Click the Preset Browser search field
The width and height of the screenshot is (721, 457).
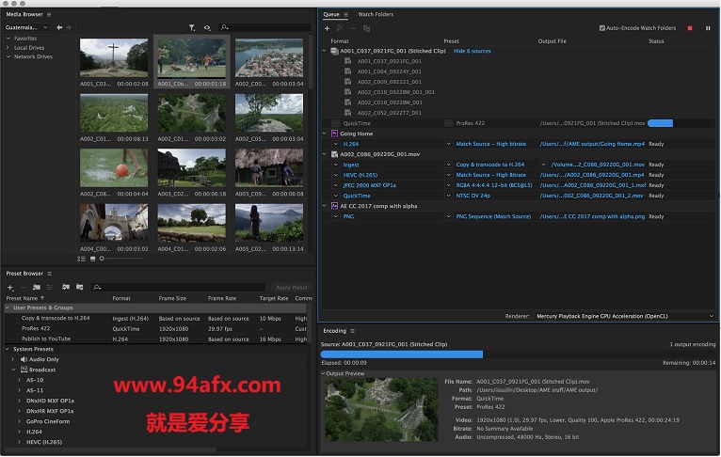point(178,288)
